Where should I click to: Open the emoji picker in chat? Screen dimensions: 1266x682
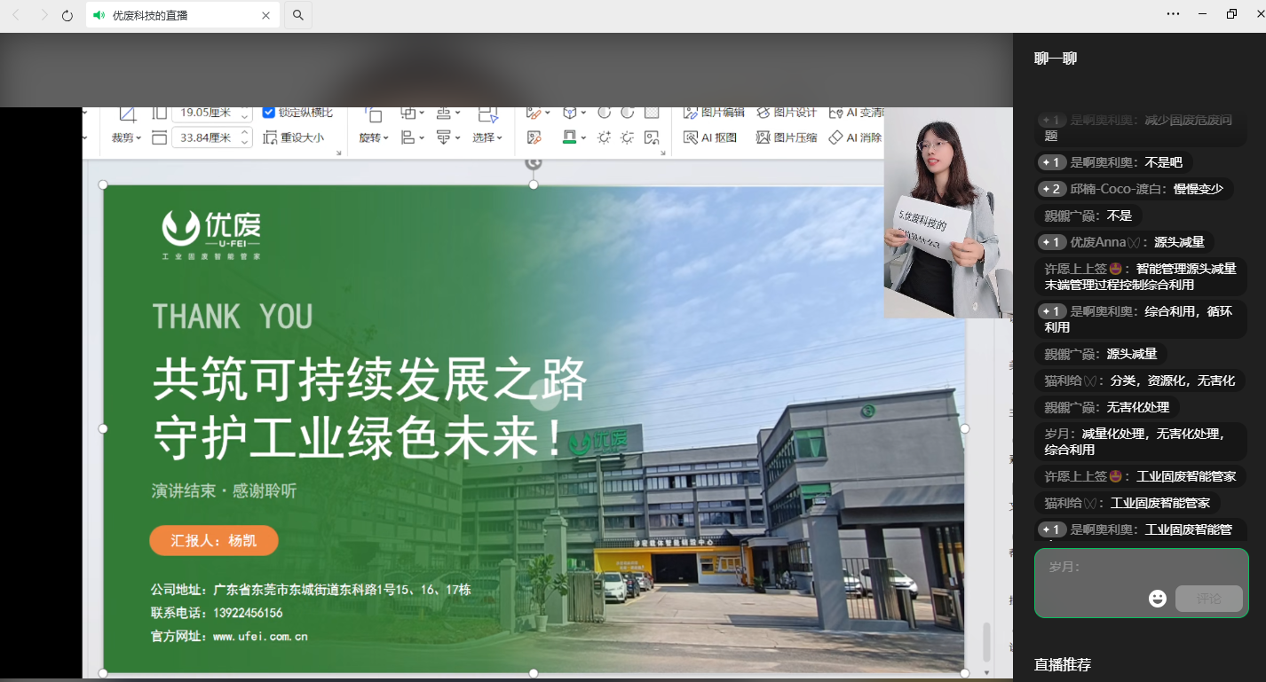coord(1157,599)
